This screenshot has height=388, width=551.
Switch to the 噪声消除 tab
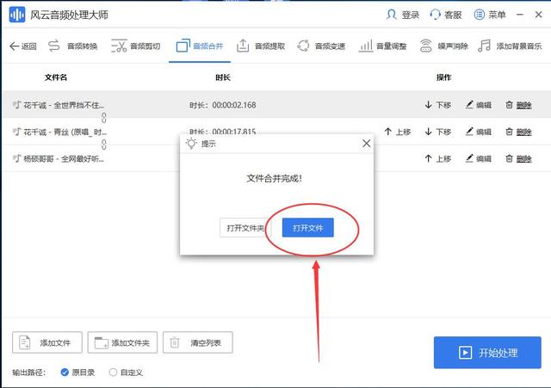[x=444, y=46]
